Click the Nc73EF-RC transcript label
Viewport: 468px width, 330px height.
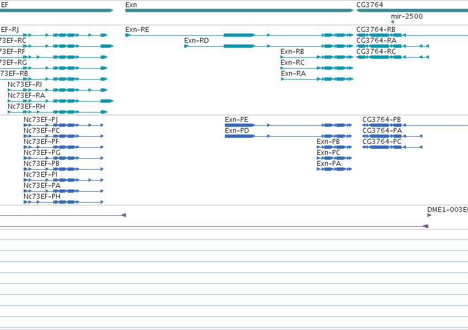13,41
